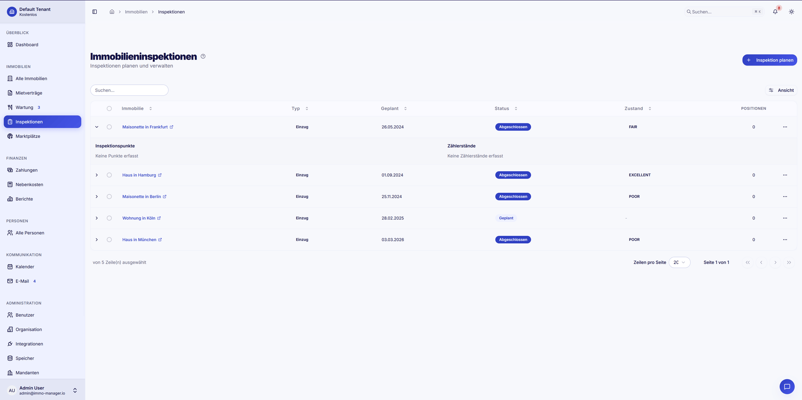Viewport: 802px width, 400px height.
Task: Go to home via breadcrumb house icon
Action: [112, 12]
